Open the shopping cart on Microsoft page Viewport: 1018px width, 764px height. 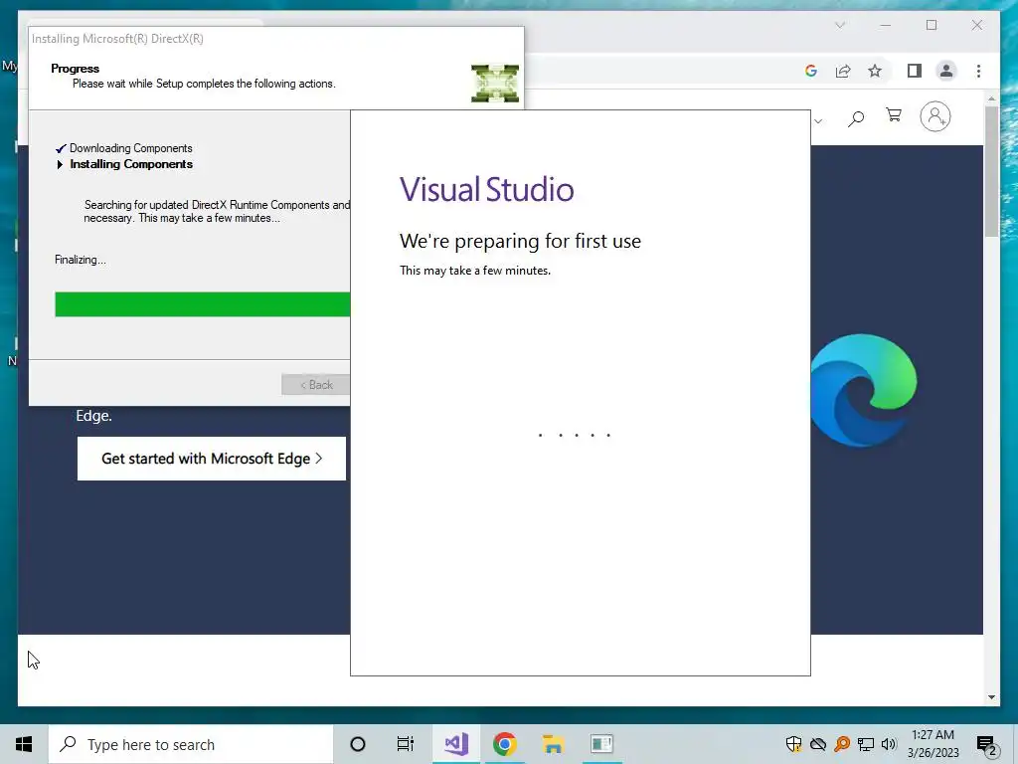(x=894, y=115)
